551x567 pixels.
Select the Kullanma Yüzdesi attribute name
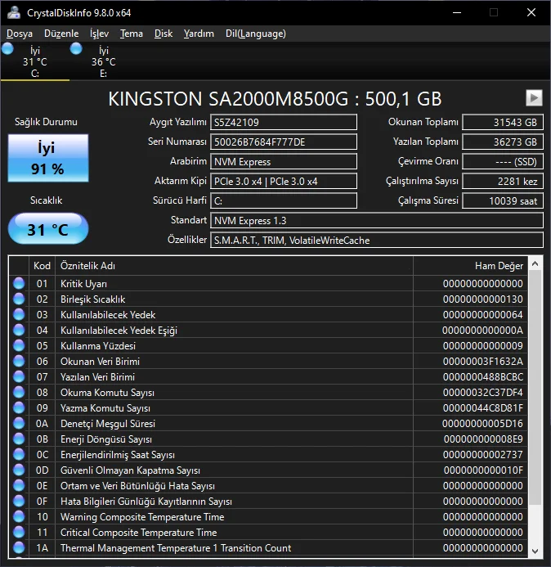click(98, 346)
